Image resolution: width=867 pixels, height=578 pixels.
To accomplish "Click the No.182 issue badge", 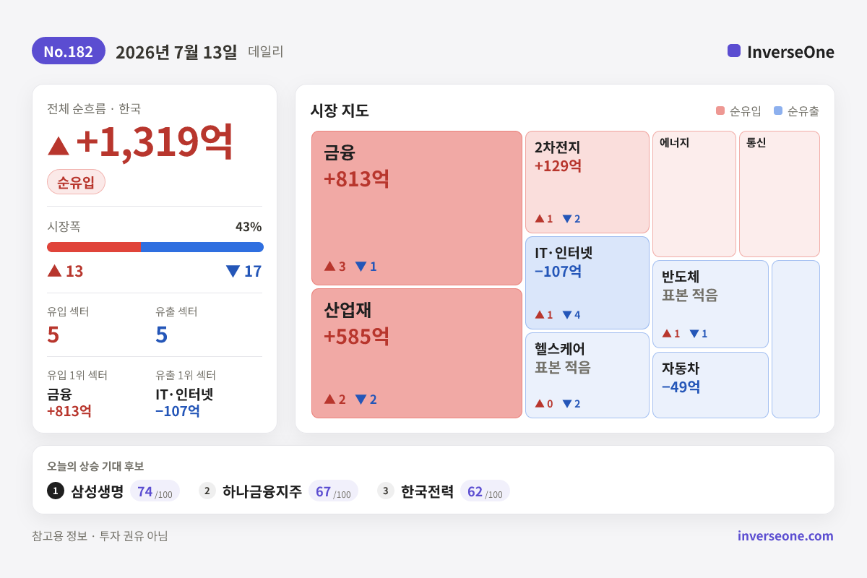I will coord(69,51).
